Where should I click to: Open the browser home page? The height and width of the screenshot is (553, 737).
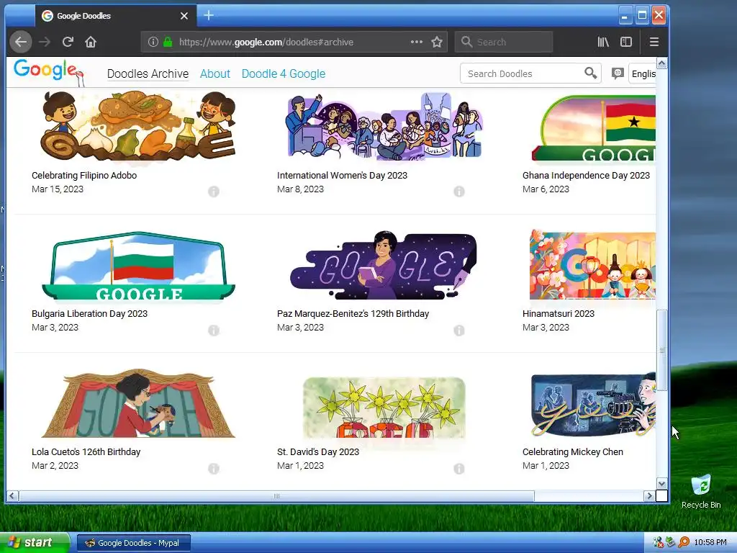91,42
